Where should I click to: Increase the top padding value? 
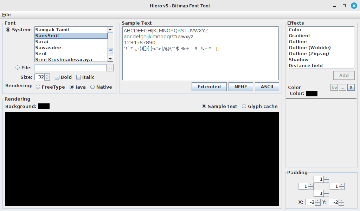tap(326, 178)
